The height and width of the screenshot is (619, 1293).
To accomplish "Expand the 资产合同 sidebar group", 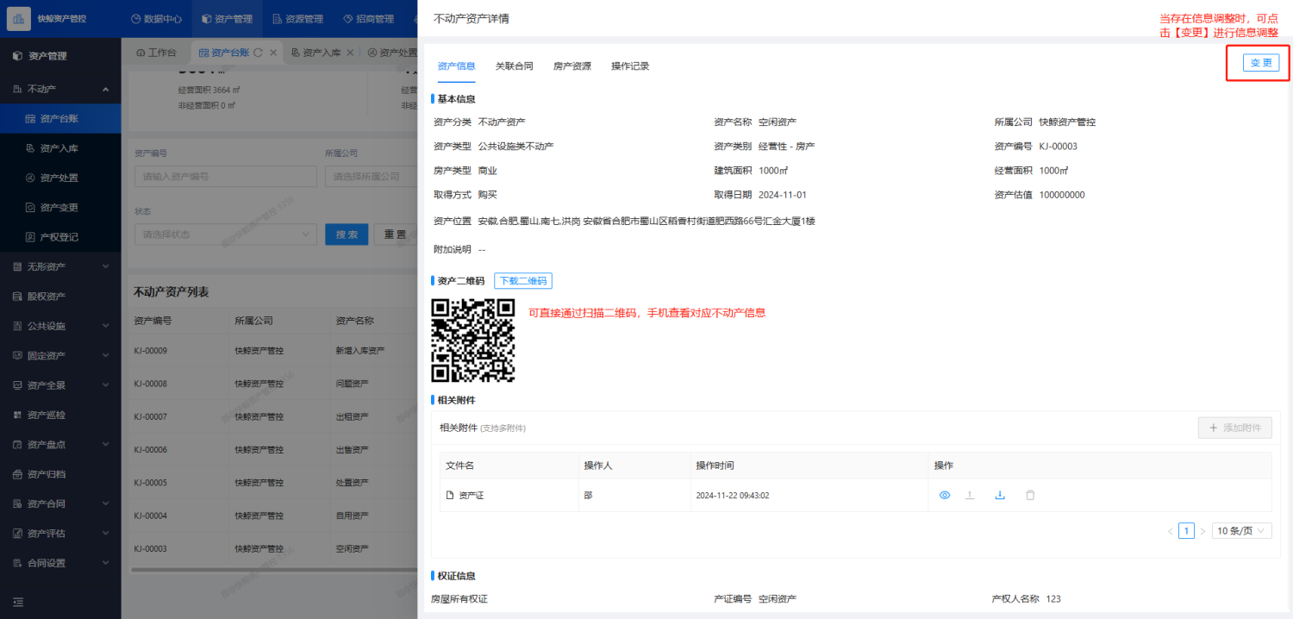I will point(60,503).
